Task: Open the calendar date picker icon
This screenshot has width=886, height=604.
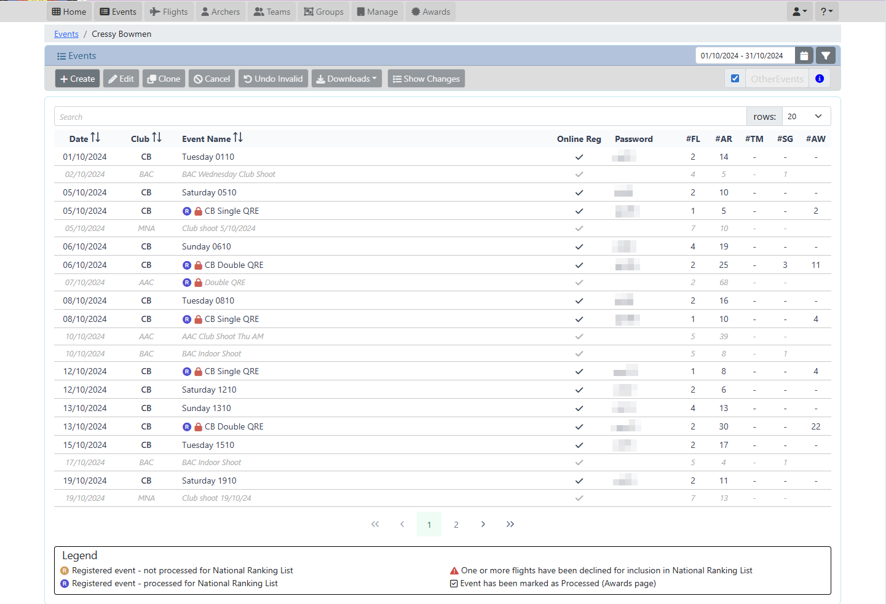Action: pos(804,56)
